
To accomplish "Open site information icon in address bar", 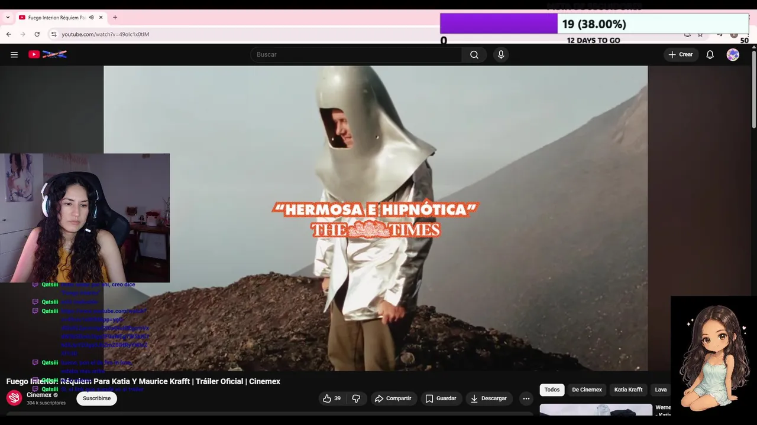I will 53,34.
